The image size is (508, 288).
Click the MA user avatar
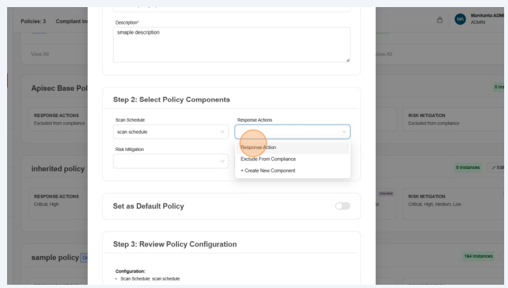pos(460,19)
